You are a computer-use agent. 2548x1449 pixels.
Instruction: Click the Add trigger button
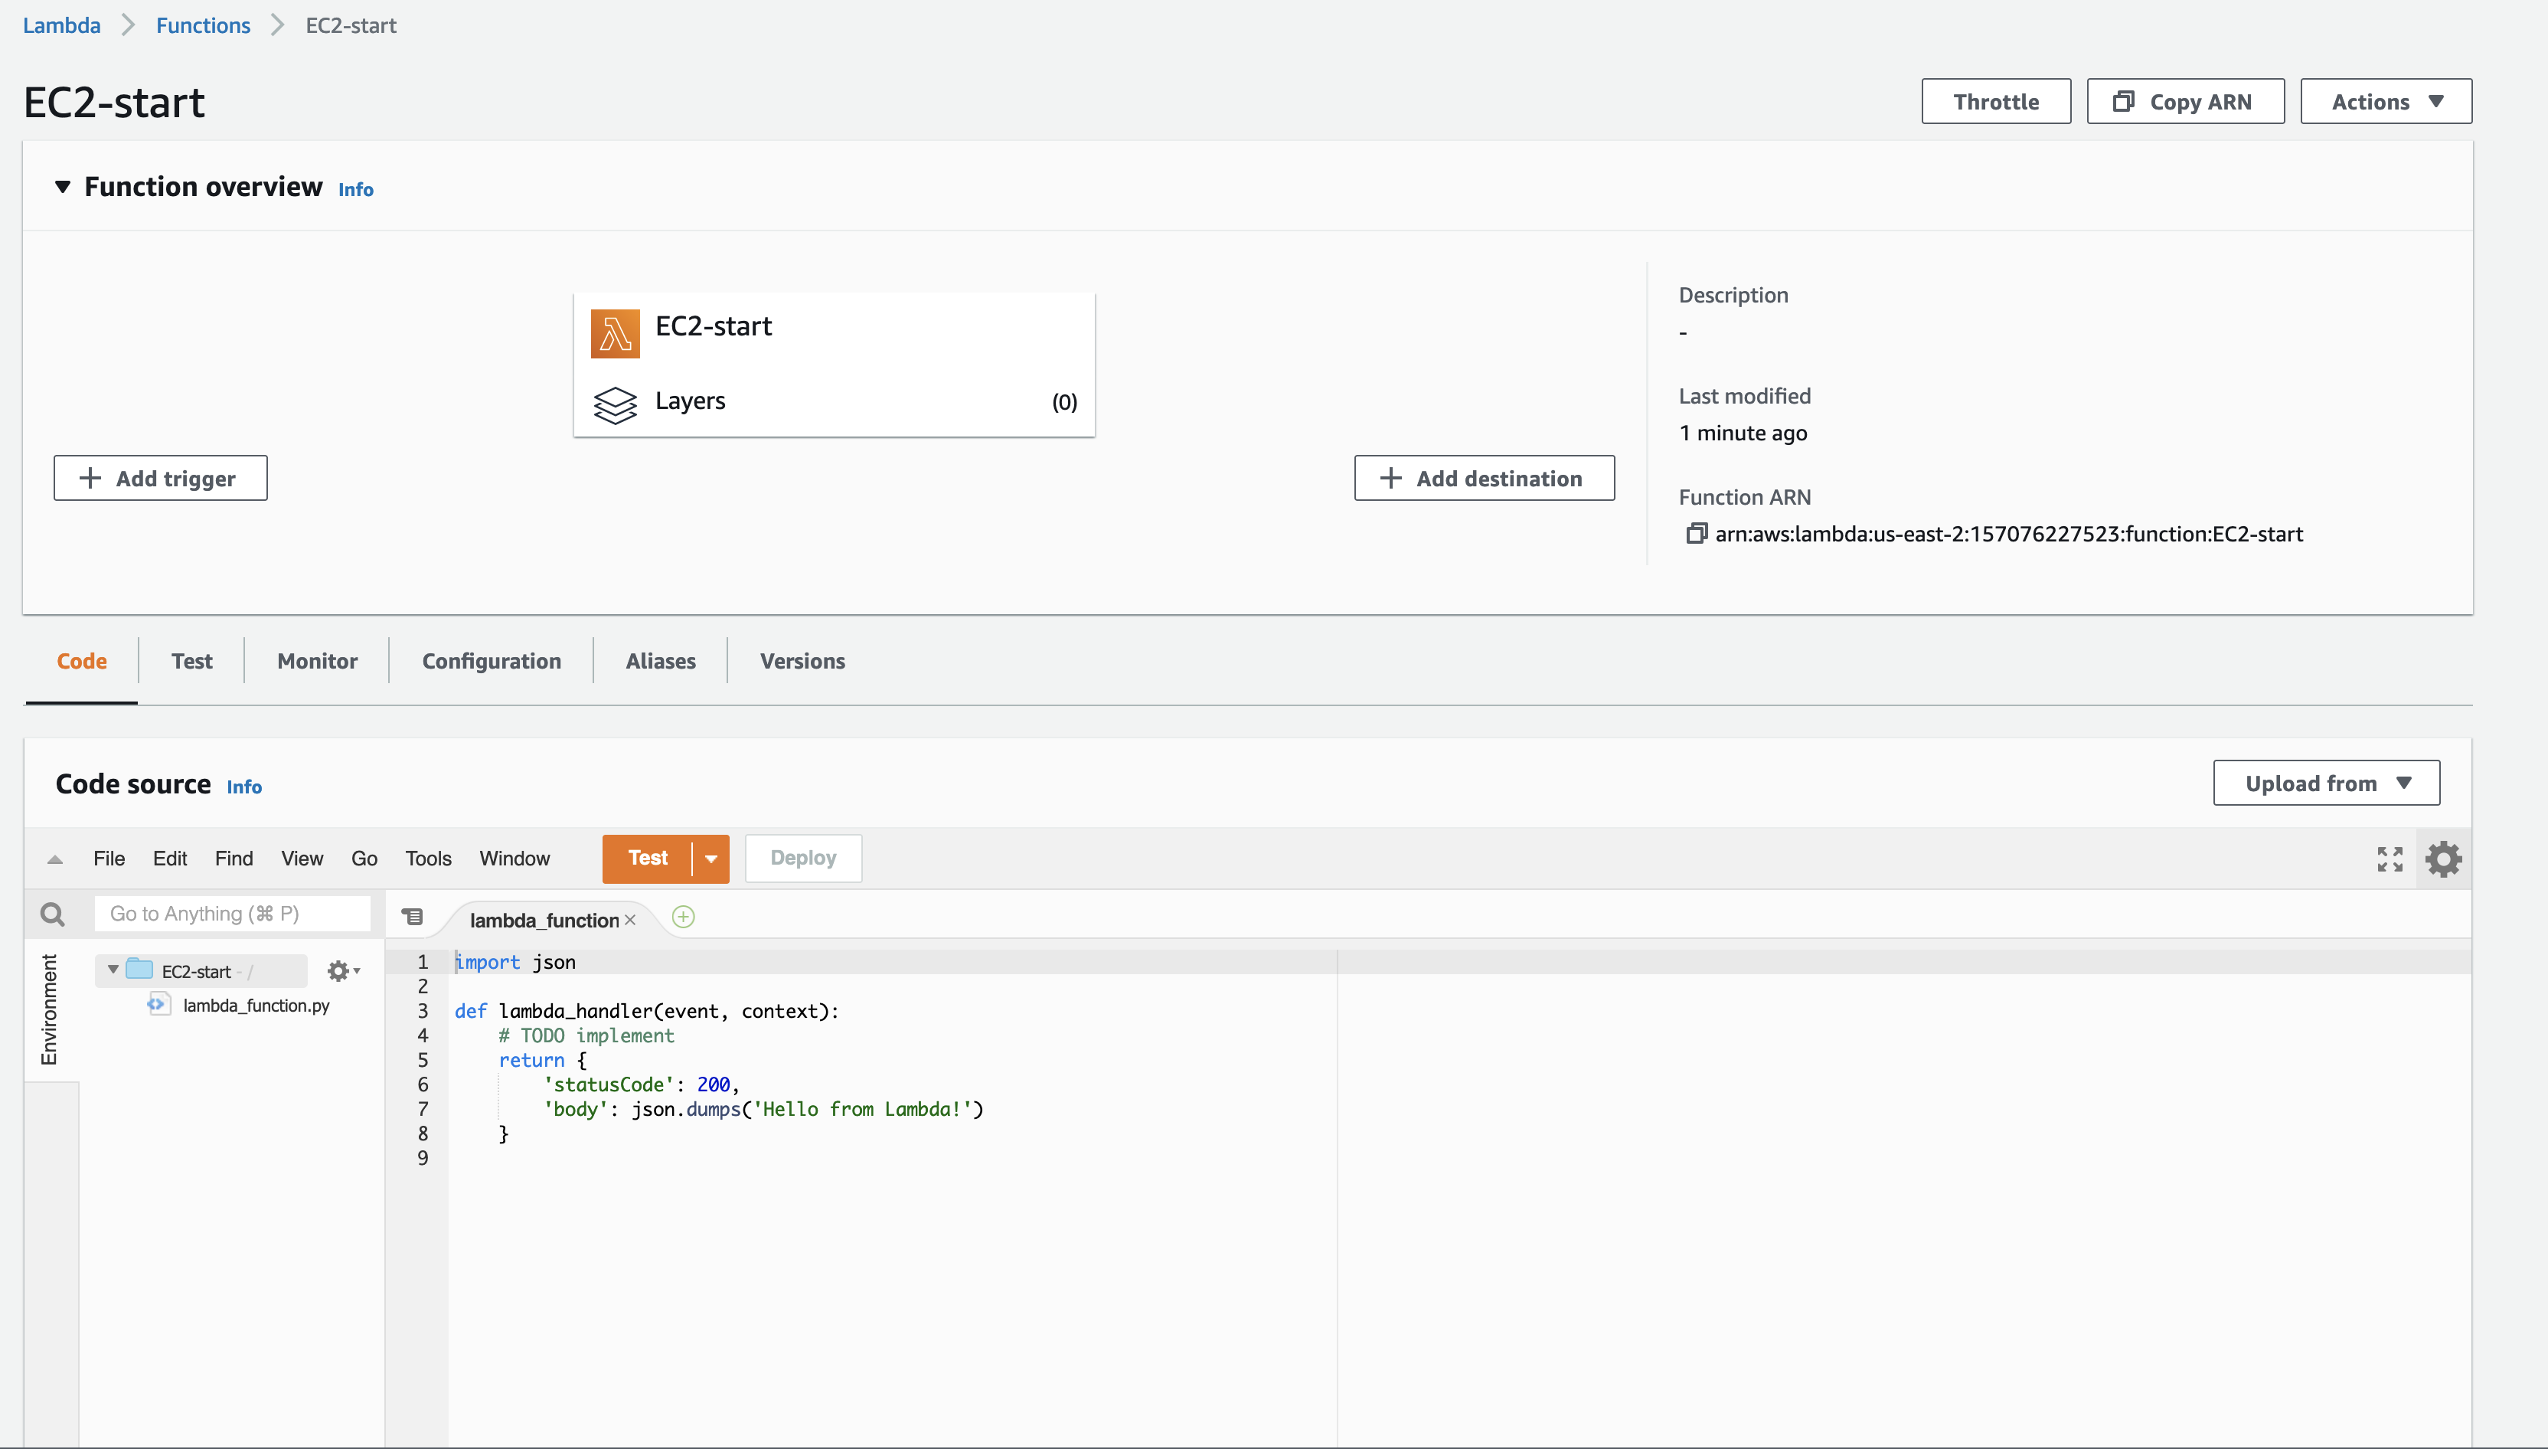[160, 479]
